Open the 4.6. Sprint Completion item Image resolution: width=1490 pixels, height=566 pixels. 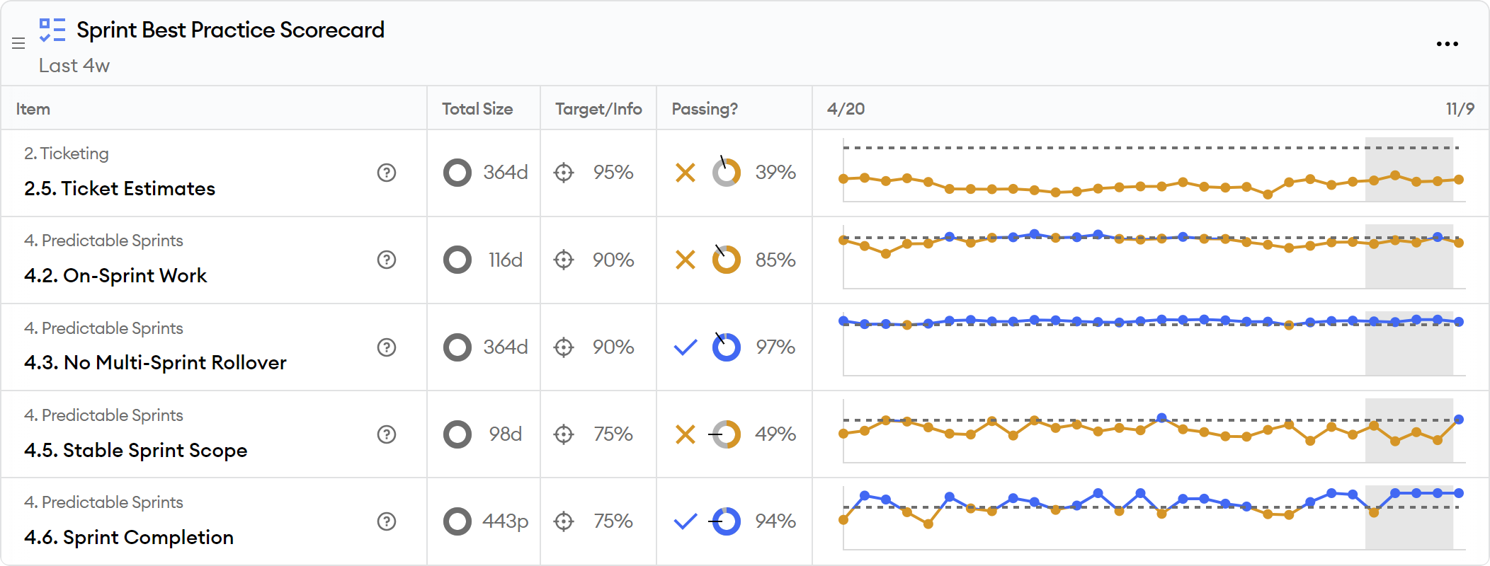[x=129, y=538]
